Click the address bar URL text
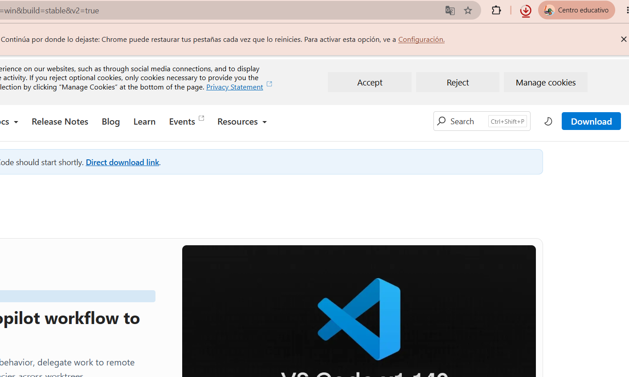Screen dimensions: 629x377 pyautogui.click(x=50, y=10)
